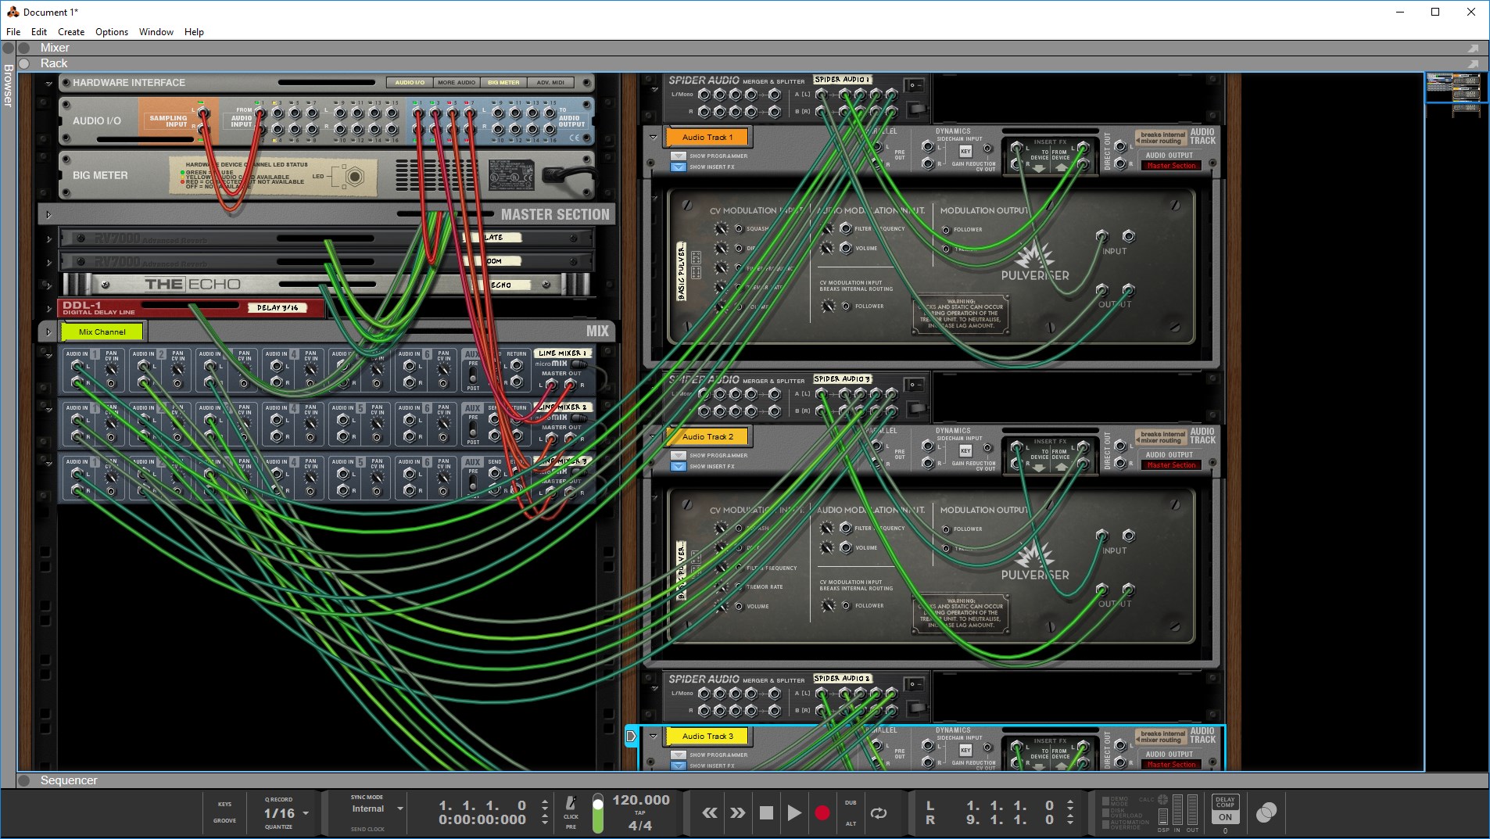Flip the Spider Audio 1 power switch

coord(915,84)
